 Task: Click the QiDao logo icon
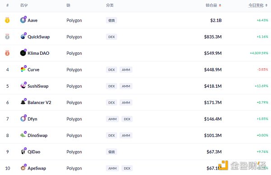(x=23, y=151)
